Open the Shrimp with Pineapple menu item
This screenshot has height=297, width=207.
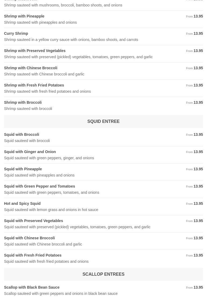(x=24, y=16)
